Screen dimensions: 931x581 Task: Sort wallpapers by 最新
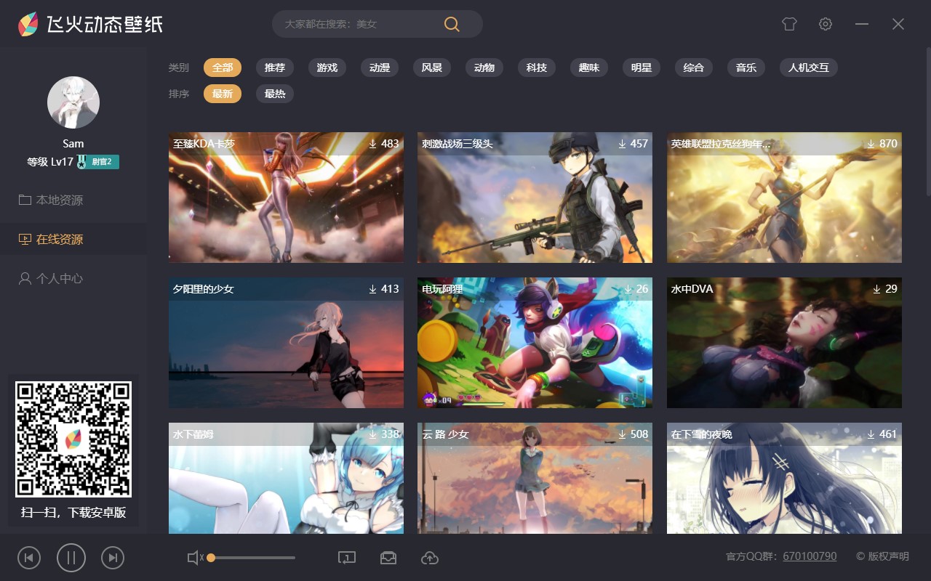[223, 94]
